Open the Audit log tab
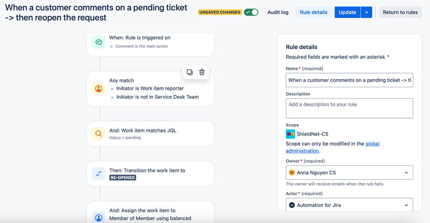430x223 pixels. 278,12
